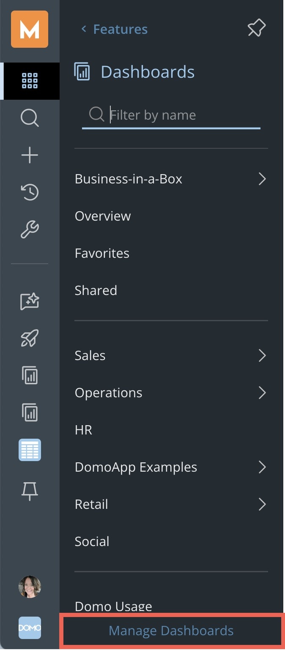The height and width of the screenshot is (650, 285).
Task: Expand the Business-in-a-Box chevron
Action: (262, 179)
